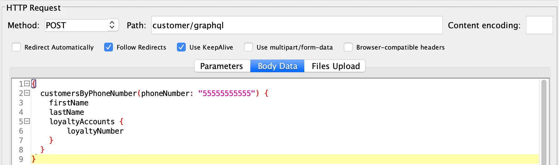The width and height of the screenshot is (559, 165).
Task: Tick Browser-compatible headers checkbox
Action: (348, 47)
